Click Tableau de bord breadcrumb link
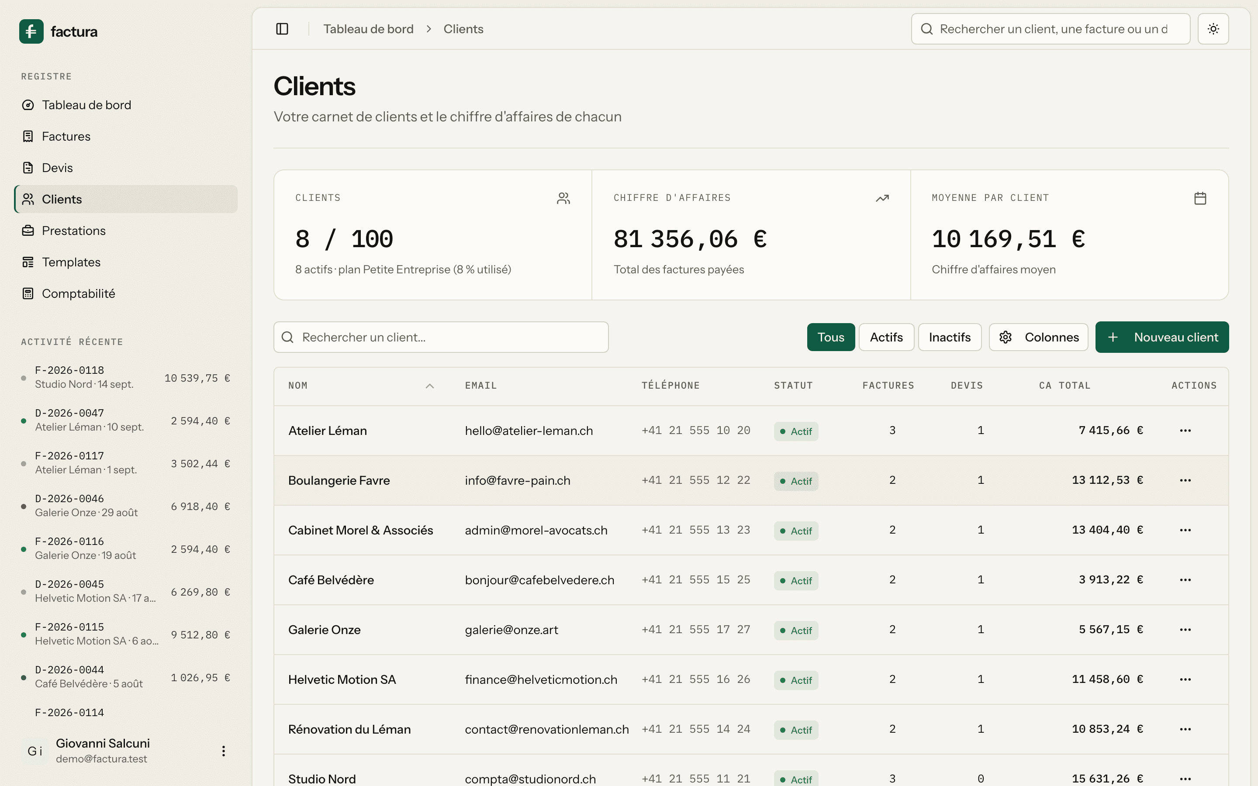The height and width of the screenshot is (786, 1258). click(368, 29)
